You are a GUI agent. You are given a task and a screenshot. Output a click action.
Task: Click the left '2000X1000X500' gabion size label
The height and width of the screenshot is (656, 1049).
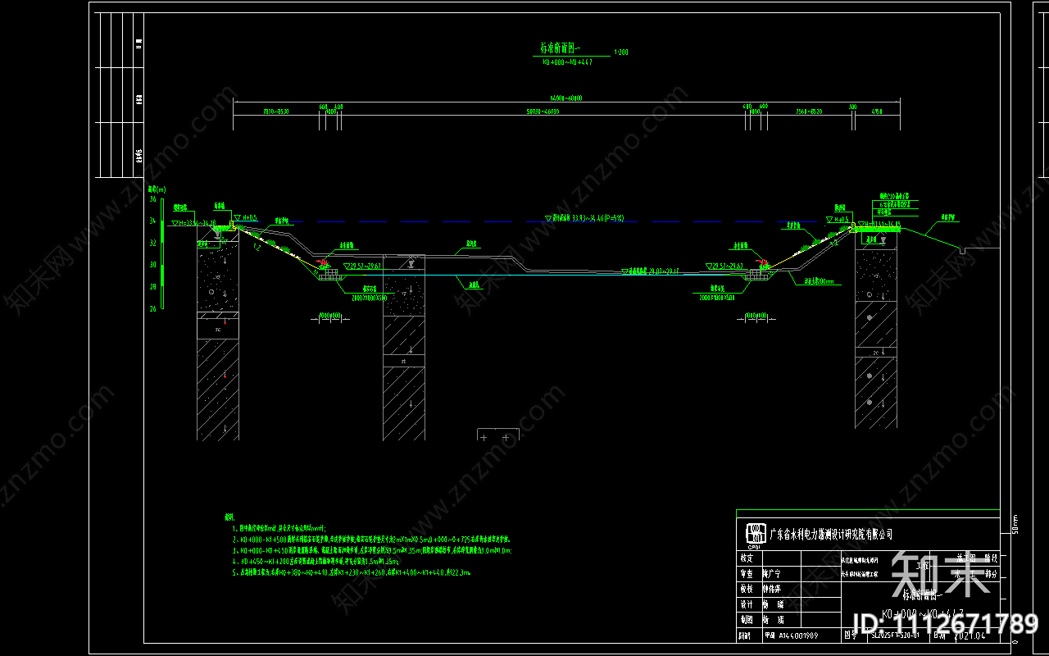(x=370, y=298)
